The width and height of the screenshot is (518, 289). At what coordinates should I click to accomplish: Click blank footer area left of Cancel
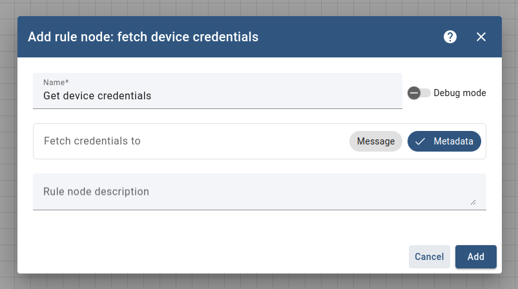[x=213, y=257]
